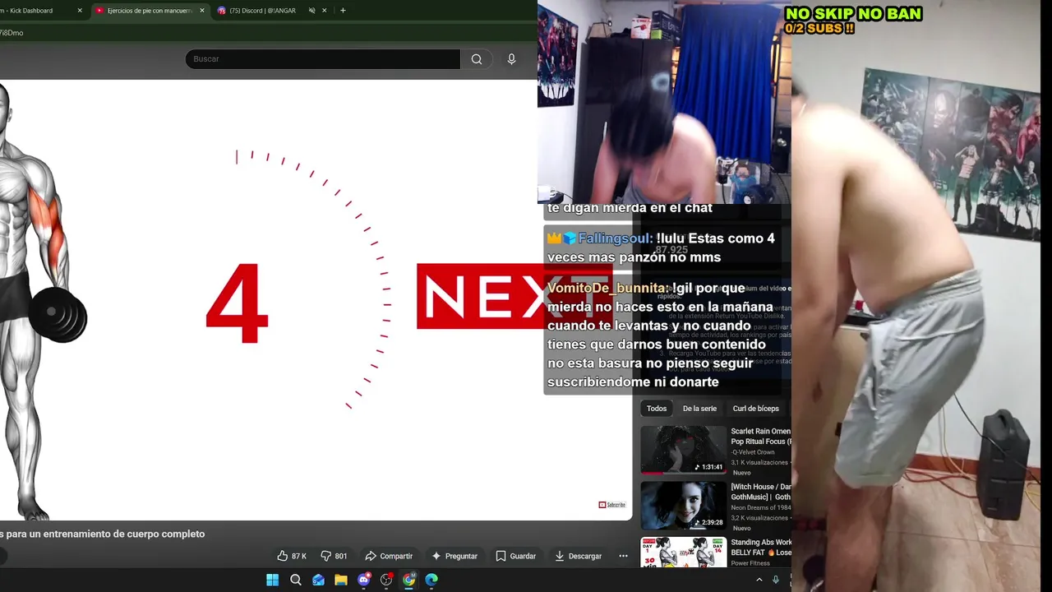Click the Subscribe watermark on the video
The height and width of the screenshot is (592, 1052).
tap(612, 505)
